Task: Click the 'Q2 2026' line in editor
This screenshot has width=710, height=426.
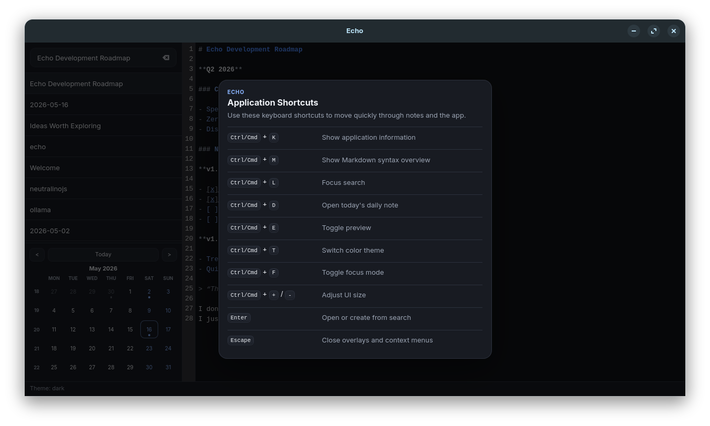Action: pos(220,69)
